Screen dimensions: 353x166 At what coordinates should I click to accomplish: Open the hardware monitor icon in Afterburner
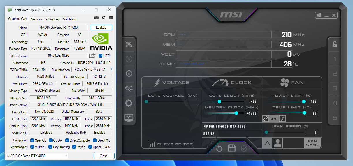pos(129,117)
